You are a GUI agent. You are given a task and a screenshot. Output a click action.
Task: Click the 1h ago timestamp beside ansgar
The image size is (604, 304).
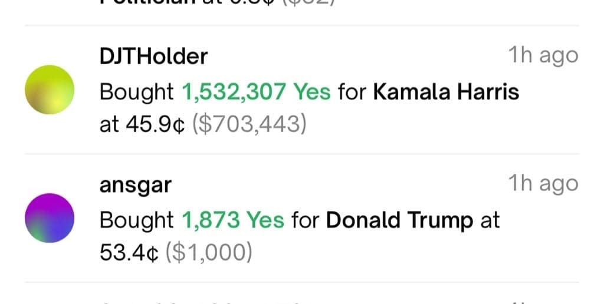(x=543, y=184)
